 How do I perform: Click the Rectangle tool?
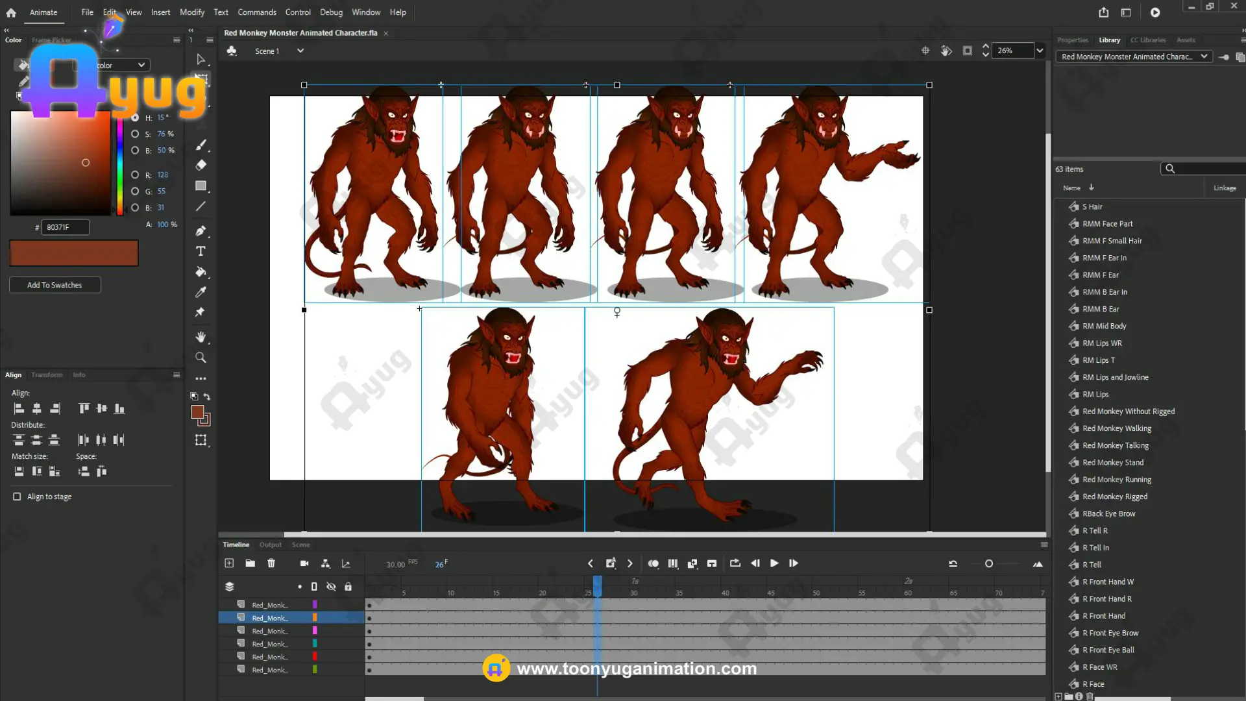(x=201, y=186)
